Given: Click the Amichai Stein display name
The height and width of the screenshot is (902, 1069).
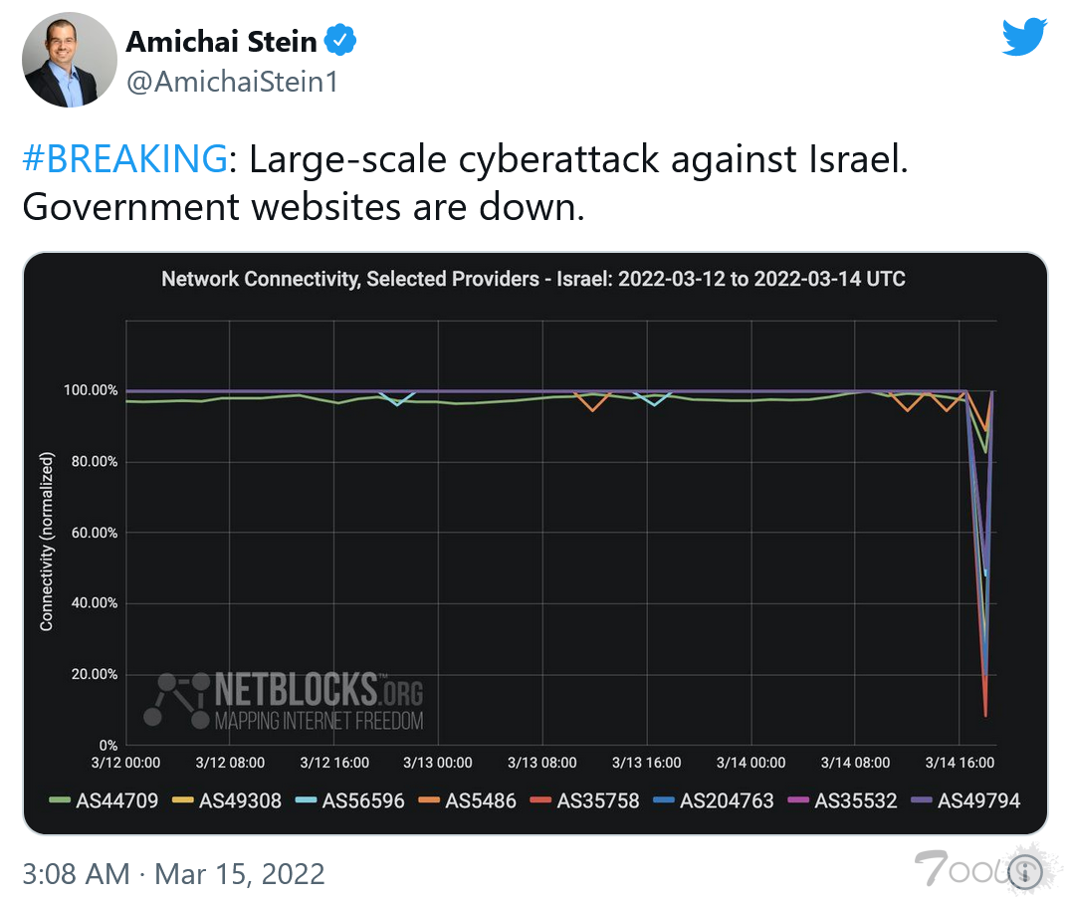Looking at the screenshot, I should coord(221,42).
